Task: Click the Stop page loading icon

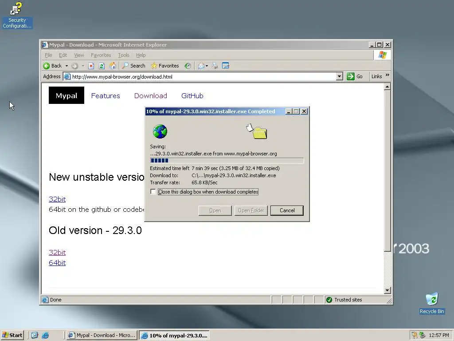Action: (91, 66)
